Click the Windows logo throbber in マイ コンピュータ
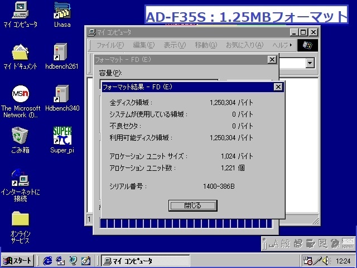The height and width of the screenshot is (268, 357). coord(307,45)
